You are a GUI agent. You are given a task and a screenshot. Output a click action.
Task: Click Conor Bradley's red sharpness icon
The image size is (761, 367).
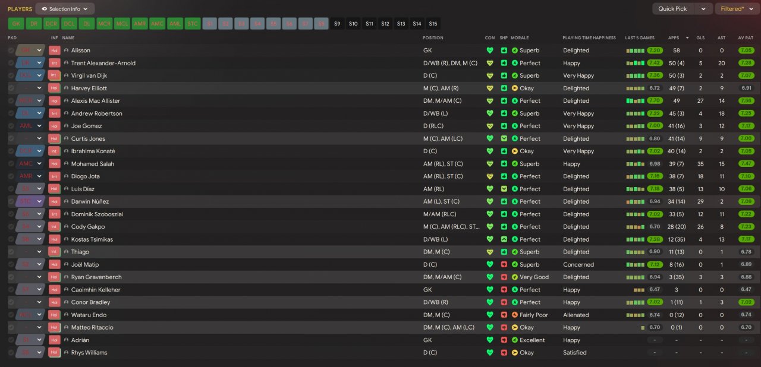pos(504,302)
